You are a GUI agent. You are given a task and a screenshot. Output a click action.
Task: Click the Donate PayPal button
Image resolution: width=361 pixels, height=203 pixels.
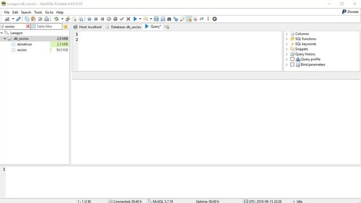click(350, 12)
